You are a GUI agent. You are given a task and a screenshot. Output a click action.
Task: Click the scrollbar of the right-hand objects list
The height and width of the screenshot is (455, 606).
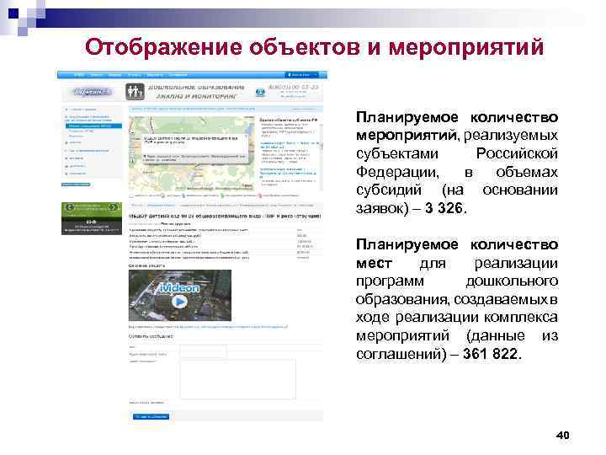[x=322, y=155]
